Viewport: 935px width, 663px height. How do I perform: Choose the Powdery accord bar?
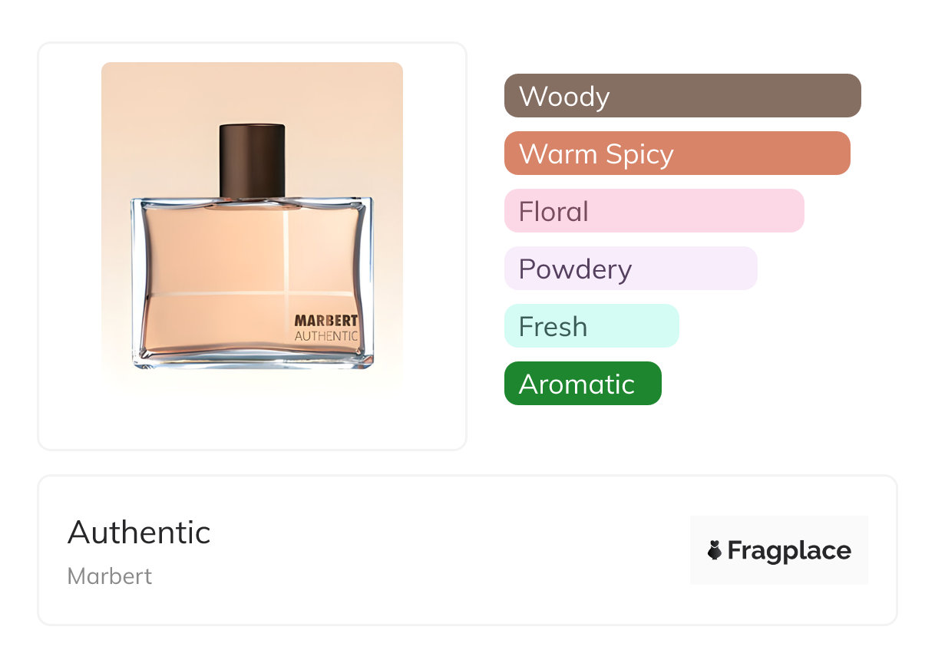[630, 269]
